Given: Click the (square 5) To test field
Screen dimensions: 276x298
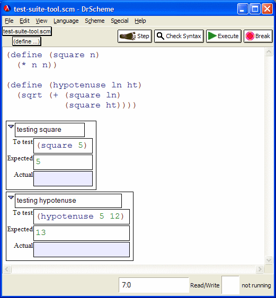Looking at the screenshot, I should click(x=63, y=146).
